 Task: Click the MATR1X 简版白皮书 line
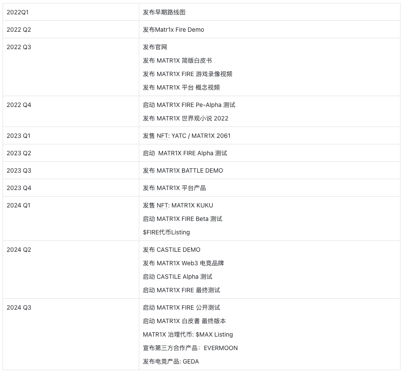click(x=177, y=60)
